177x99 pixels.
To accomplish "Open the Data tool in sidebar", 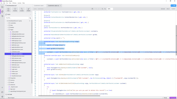I will [x=8, y=9].
